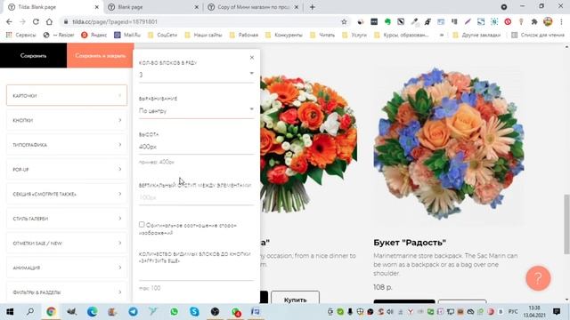
Task: Open the Evernote elephant extension
Action: (x=387, y=21)
